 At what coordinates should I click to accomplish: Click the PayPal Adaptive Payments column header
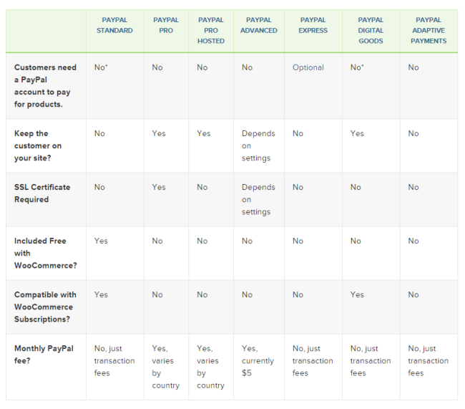coord(429,30)
